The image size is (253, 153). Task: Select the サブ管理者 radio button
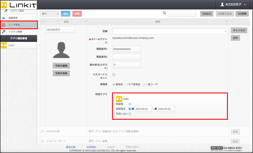point(126,84)
